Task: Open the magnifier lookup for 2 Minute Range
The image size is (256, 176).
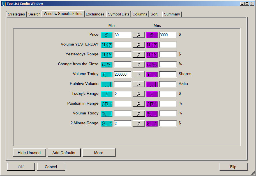Action: (139, 123)
